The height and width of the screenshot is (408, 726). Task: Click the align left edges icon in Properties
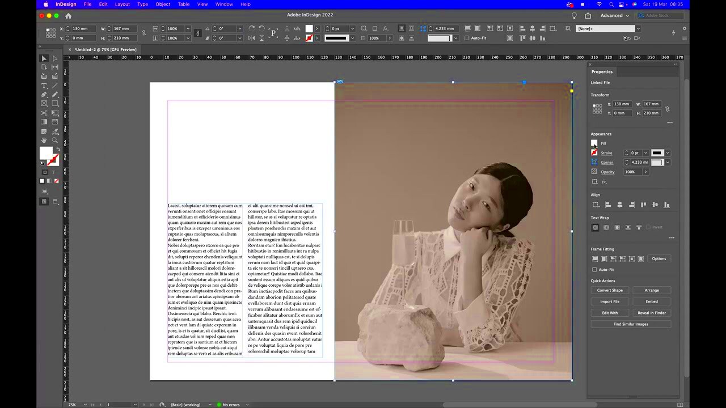pyautogui.click(x=608, y=205)
